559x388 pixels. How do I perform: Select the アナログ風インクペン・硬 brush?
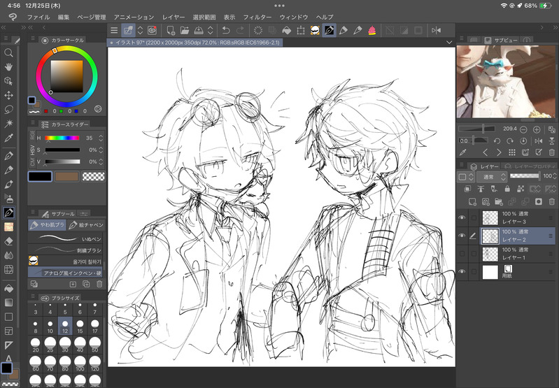65,273
